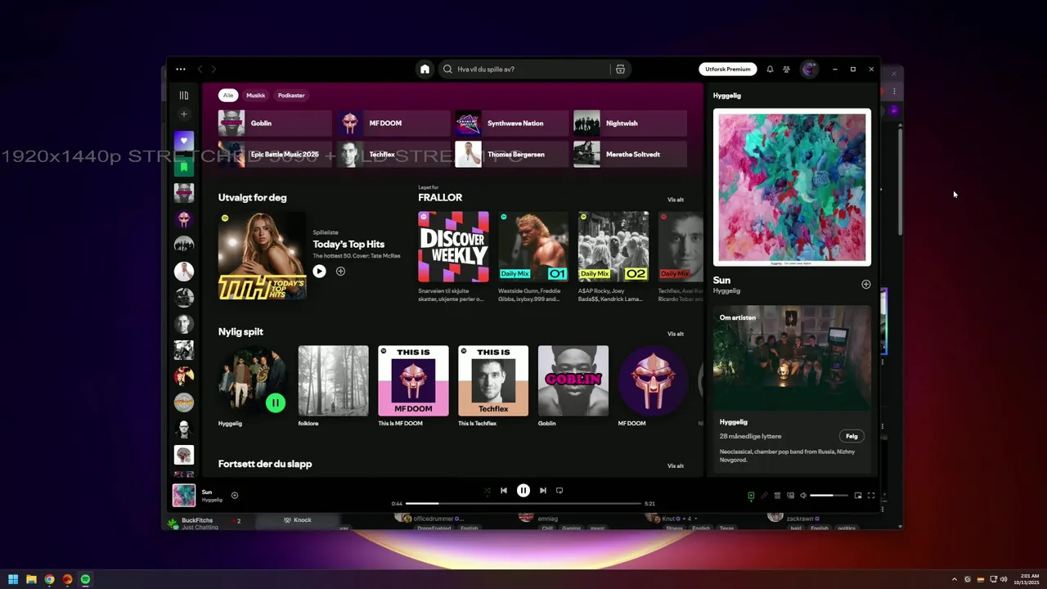
Task: Expand Nylig spilt with Vis alt
Action: click(x=676, y=334)
